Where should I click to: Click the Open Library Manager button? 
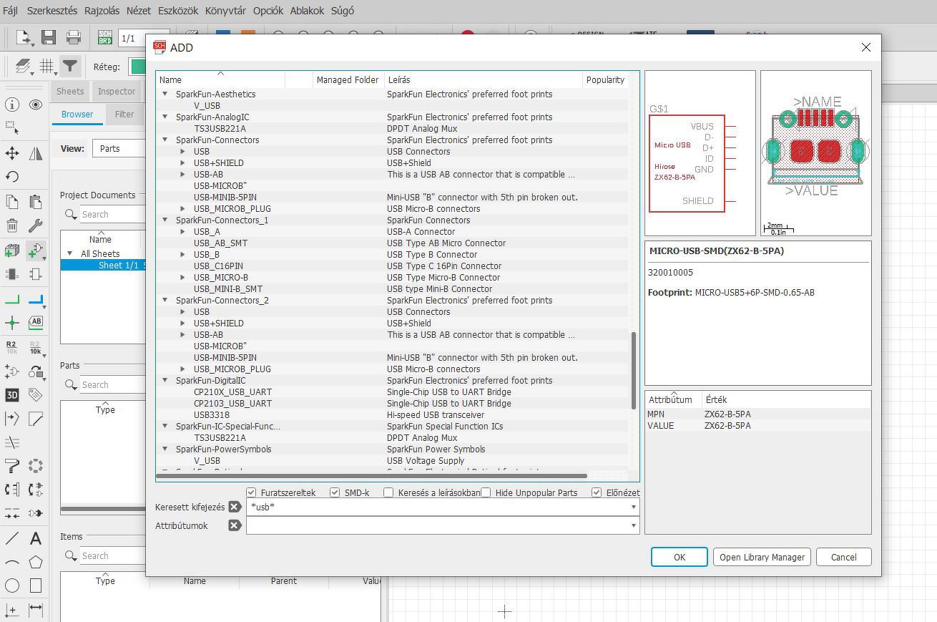click(762, 557)
